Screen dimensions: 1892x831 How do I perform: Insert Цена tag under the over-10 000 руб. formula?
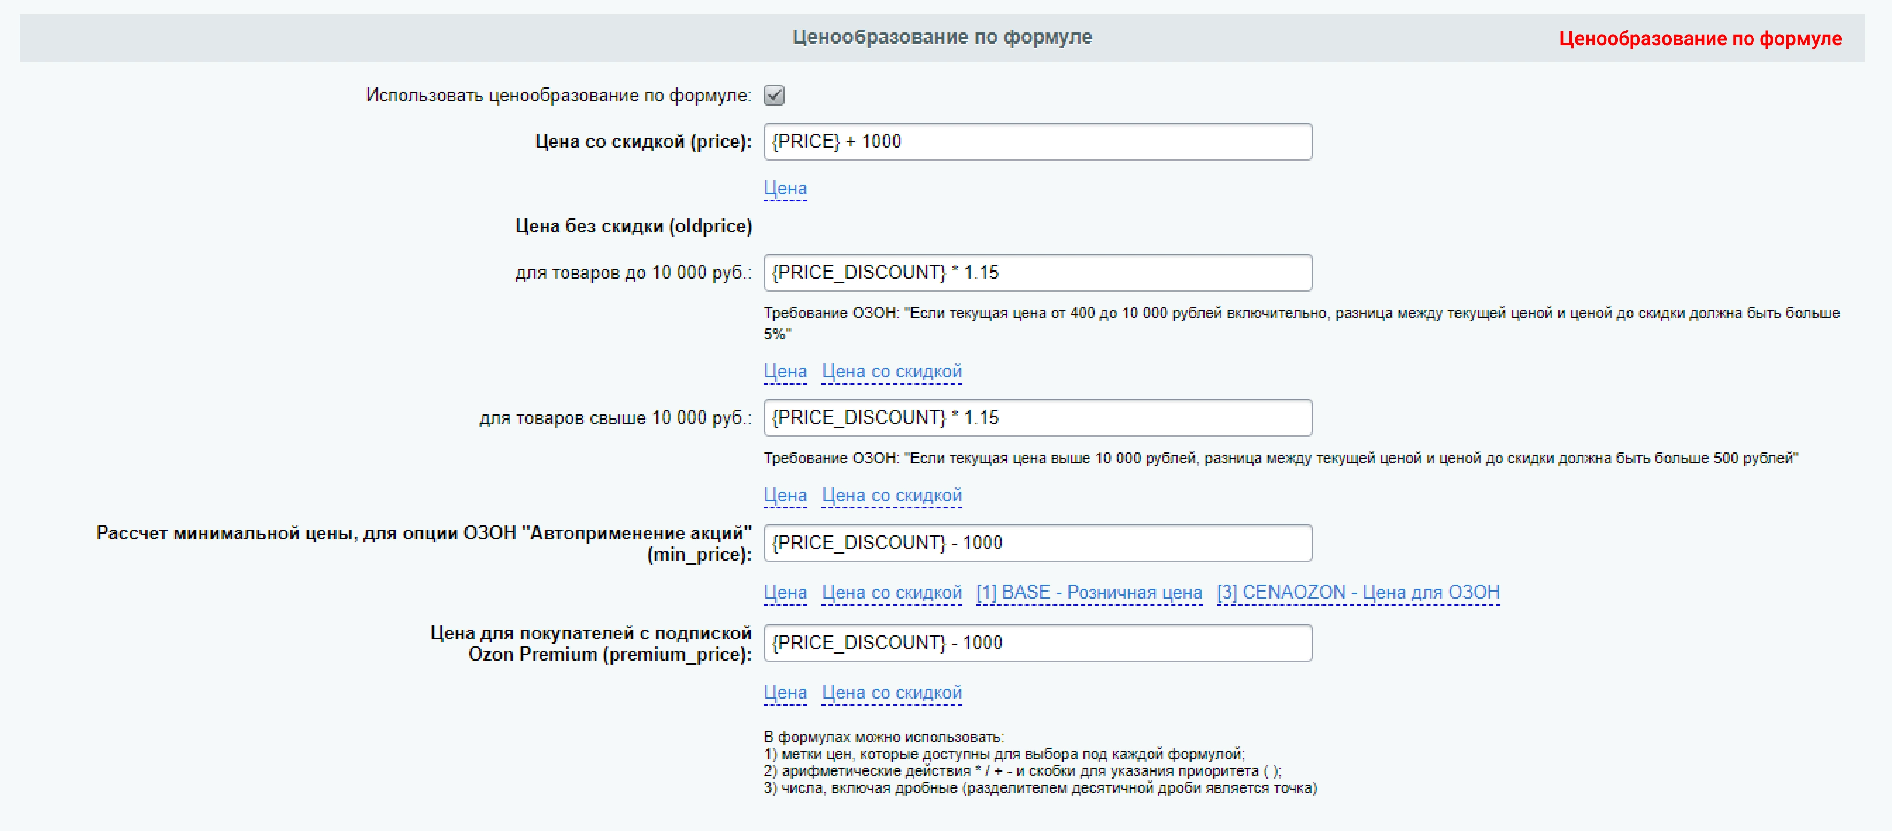click(x=785, y=495)
